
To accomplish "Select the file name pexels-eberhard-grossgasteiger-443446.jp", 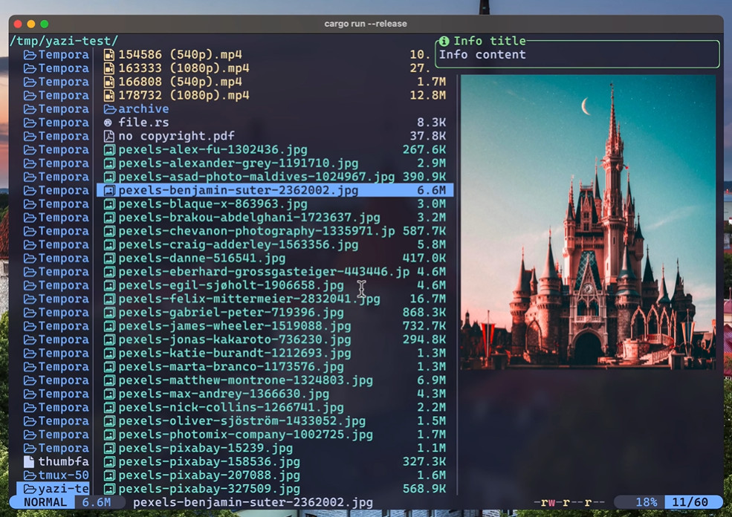I will (x=264, y=272).
